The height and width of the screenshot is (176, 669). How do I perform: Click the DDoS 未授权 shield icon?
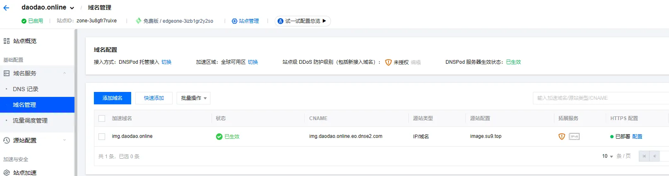pyautogui.click(x=388, y=62)
